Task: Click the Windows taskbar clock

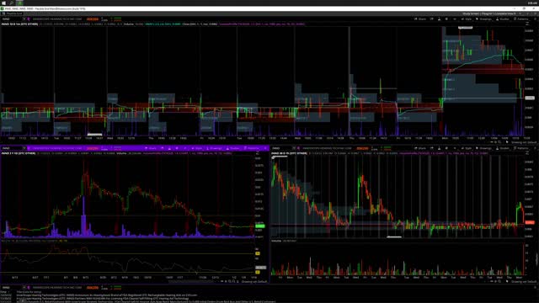Action: [532, 3]
